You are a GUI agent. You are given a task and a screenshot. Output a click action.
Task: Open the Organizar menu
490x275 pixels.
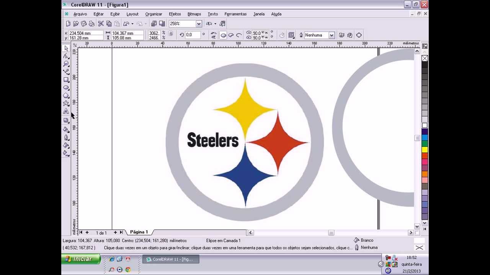154,14
